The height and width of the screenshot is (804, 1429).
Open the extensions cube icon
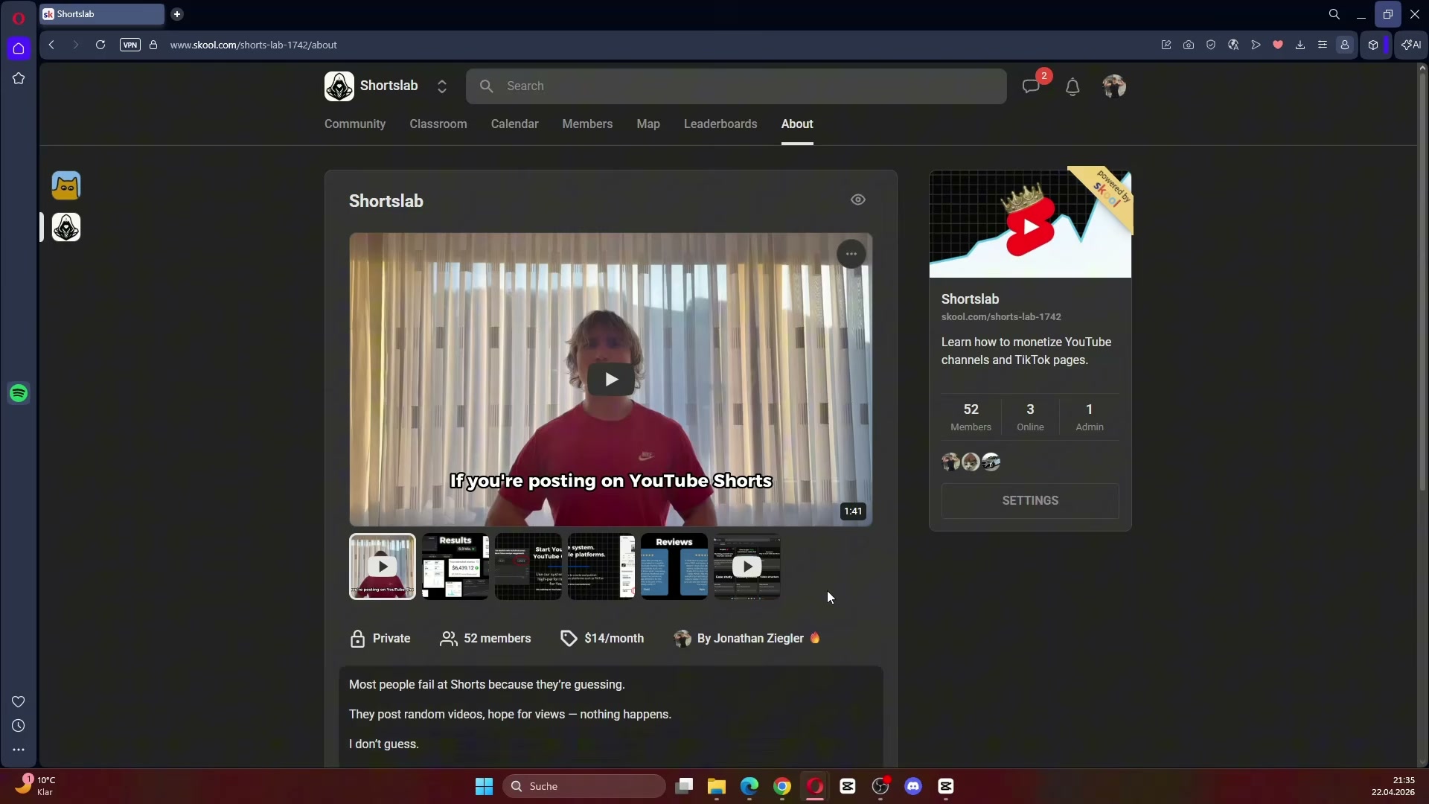click(x=1373, y=45)
